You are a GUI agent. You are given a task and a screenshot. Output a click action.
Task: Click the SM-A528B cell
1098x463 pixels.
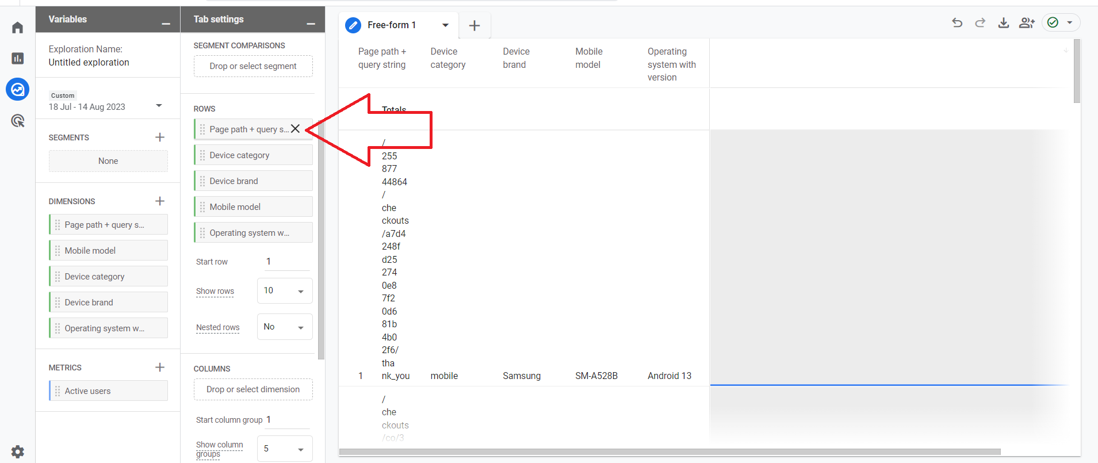[x=596, y=376]
